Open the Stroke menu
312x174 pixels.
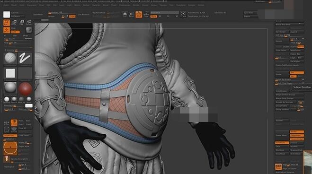click(153, 5)
